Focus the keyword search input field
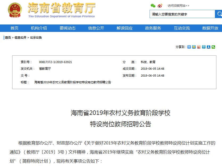 coord(182,14)
